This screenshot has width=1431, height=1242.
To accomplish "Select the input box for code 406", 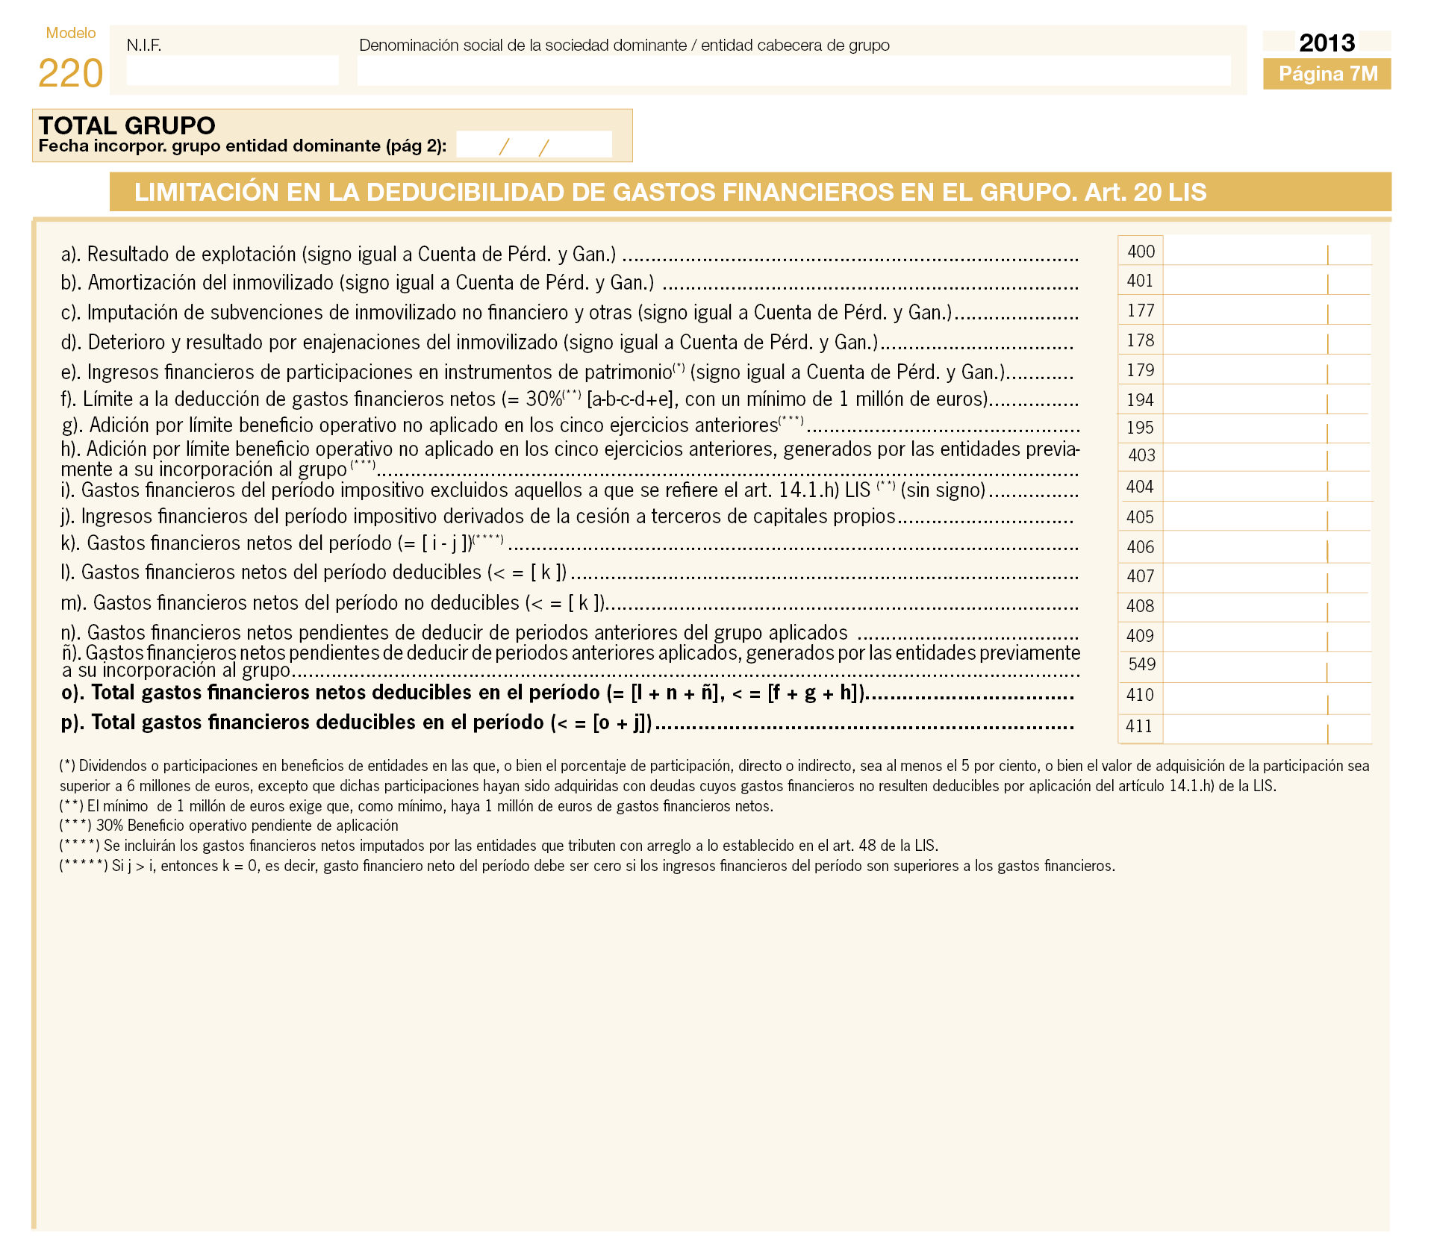I will pos(1267,546).
